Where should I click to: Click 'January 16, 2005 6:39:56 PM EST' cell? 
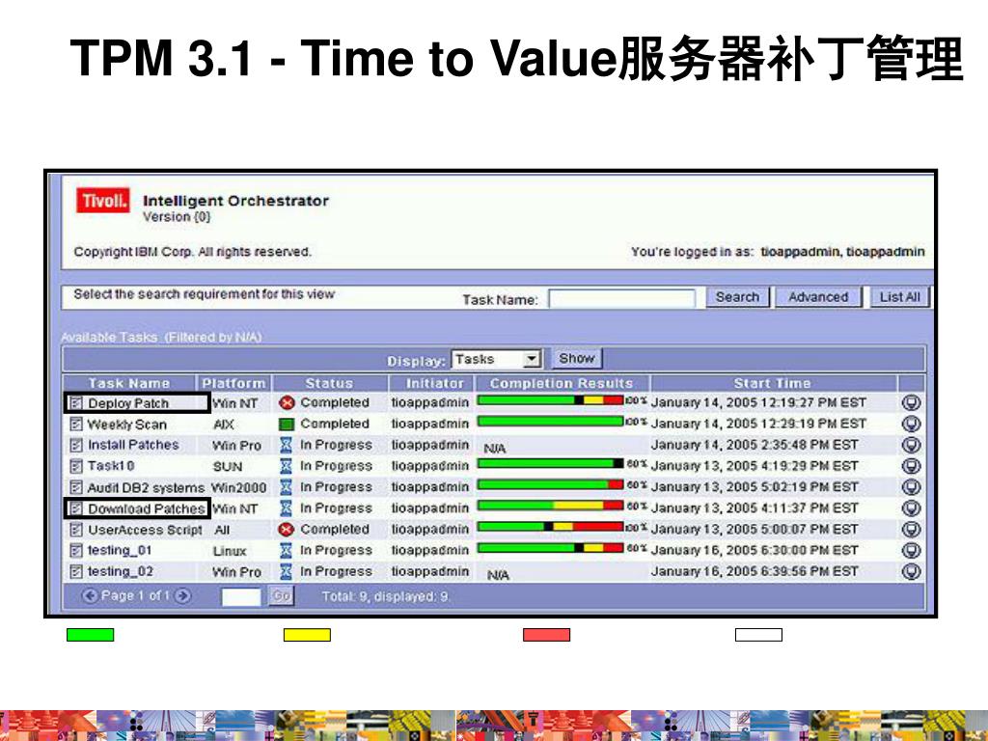coord(755,571)
